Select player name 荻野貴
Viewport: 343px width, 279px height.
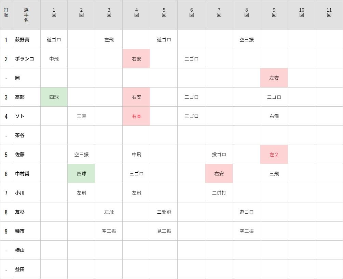[x=22, y=40]
